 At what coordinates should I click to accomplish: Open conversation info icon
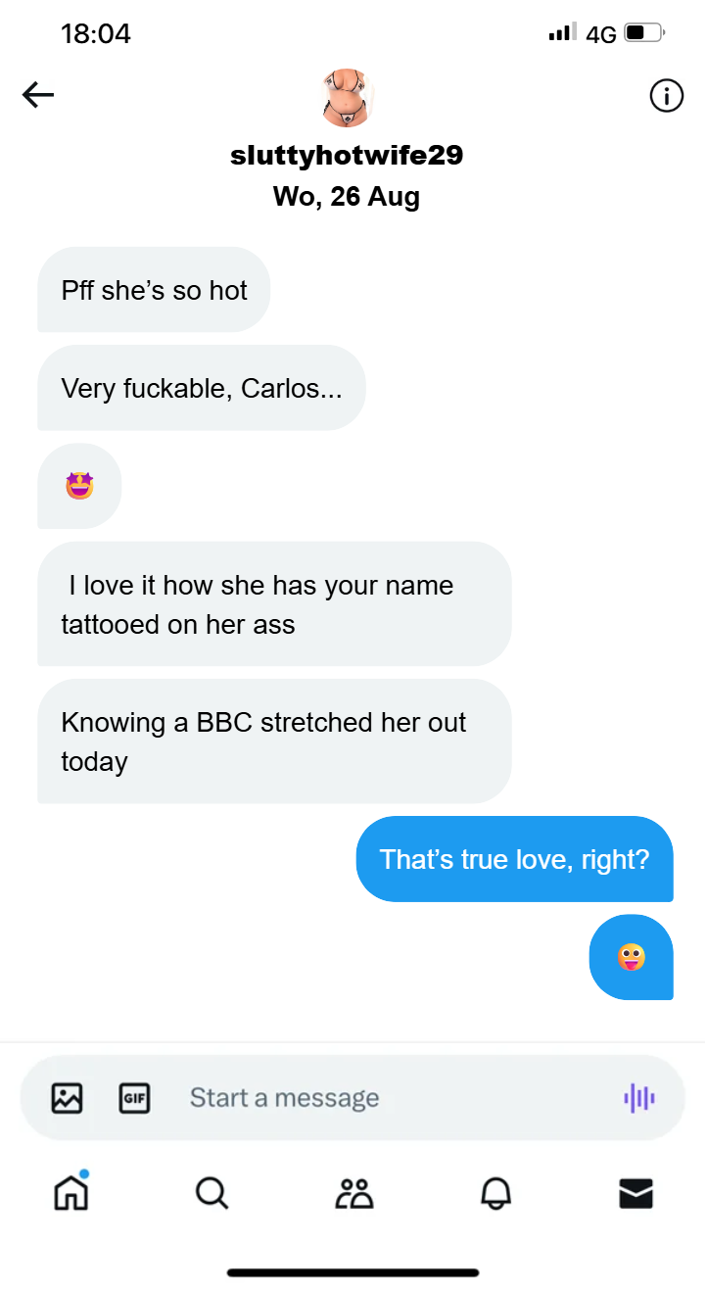click(x=666, y=96)
